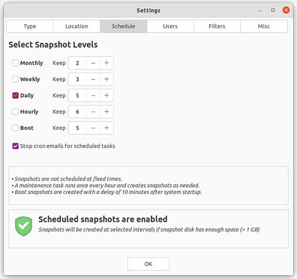The height and width of the screenshot is (279, 297).
Task: Minimize the Settings window
Action: tap(259, 10)
